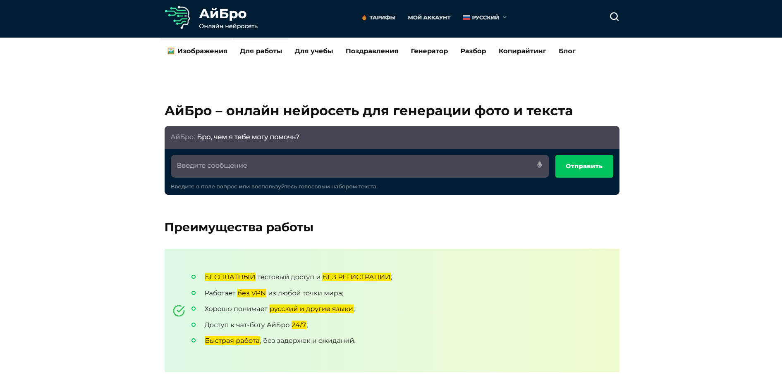Click the green checkmark circle icon
Screen dimensions: 782x385
[179, 311]
